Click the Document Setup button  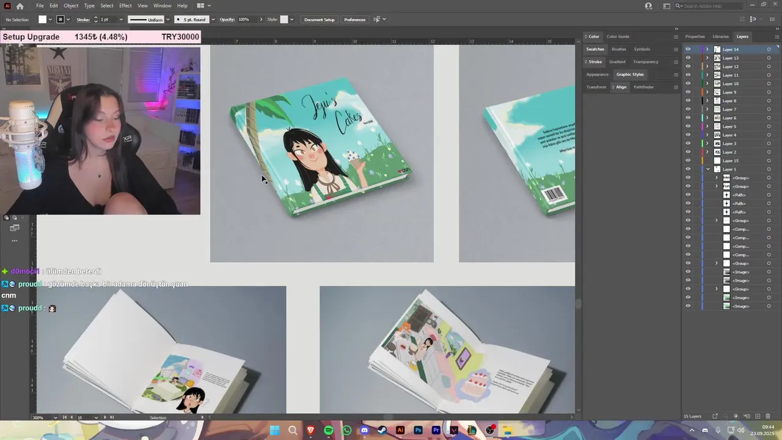coord(320,20)
